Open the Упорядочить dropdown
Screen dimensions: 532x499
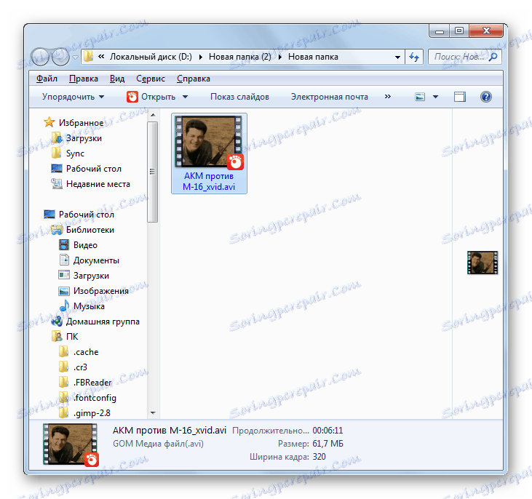pos(73,97)
